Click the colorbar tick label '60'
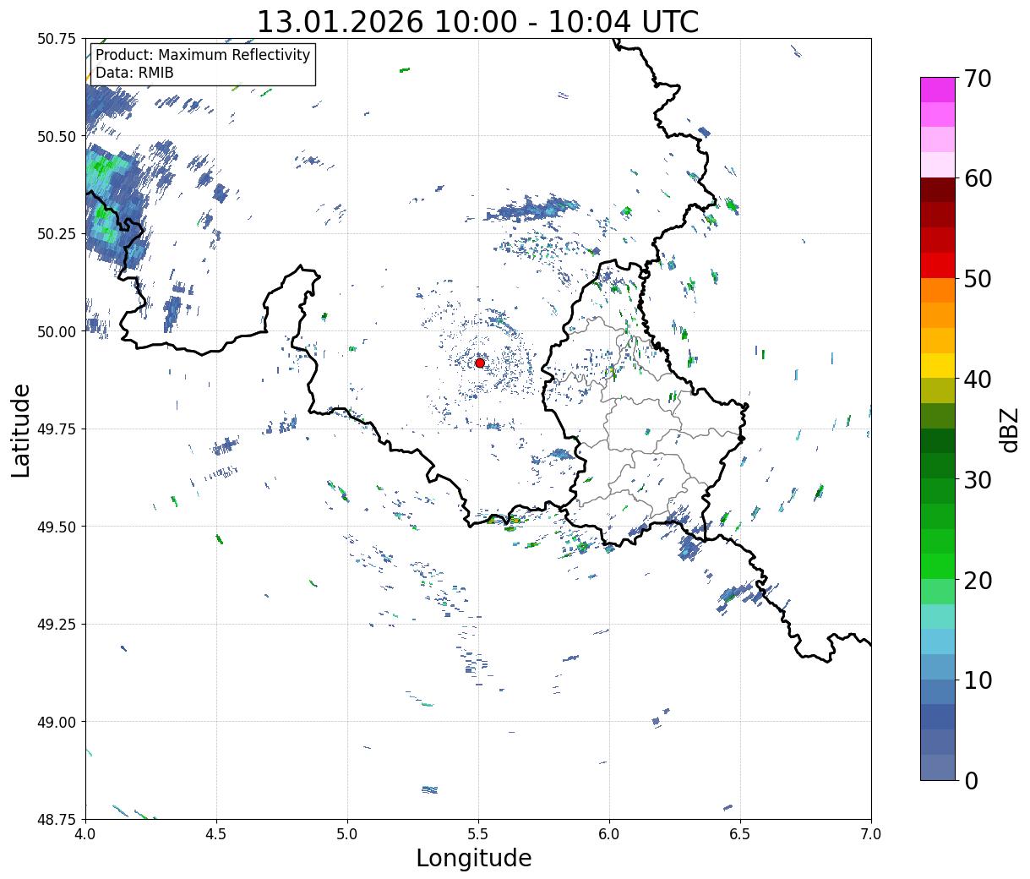Screen dimensions: 1030x879 977,178
